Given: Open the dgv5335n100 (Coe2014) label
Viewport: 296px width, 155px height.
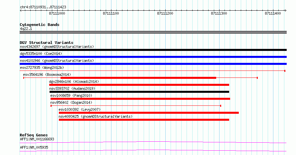Looking at the screenshot, I should point(41,54).
